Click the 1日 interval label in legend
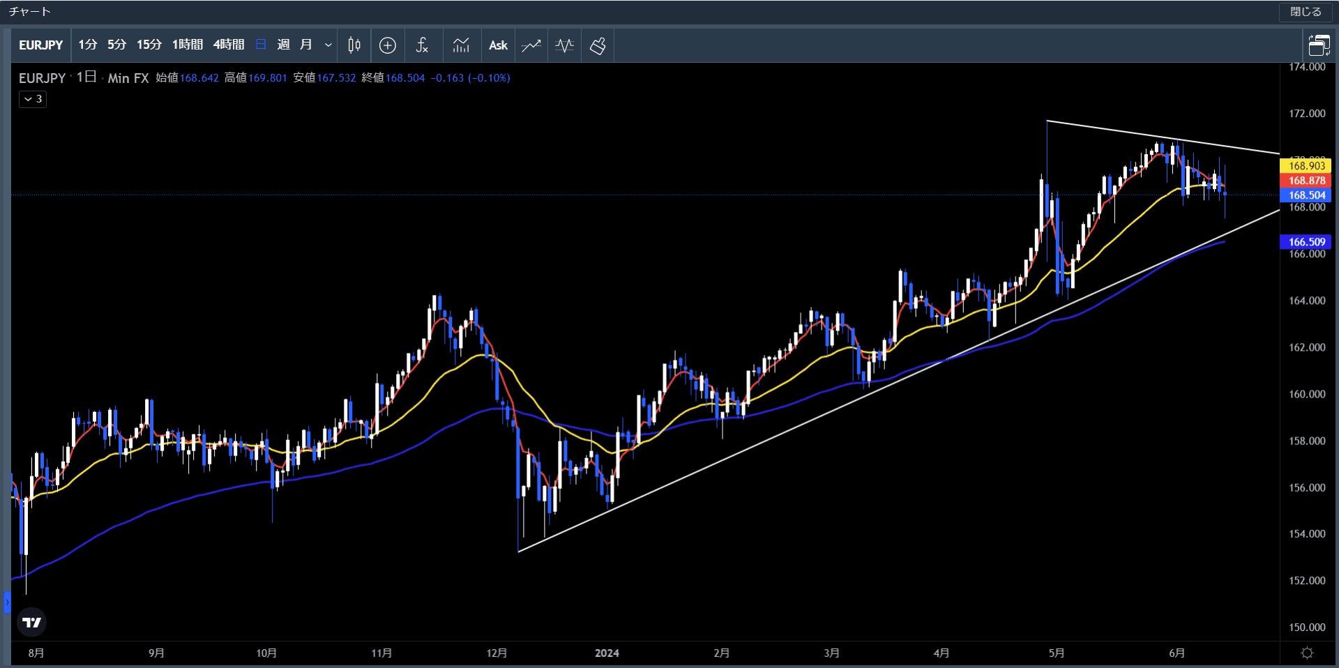 pos(86,77)
